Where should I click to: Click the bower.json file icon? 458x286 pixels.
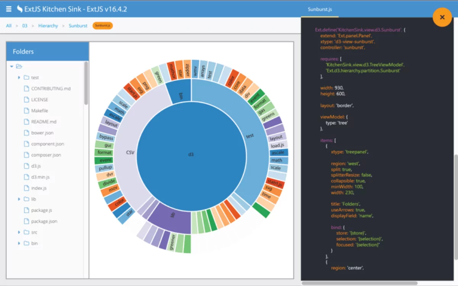coord(26,133)
